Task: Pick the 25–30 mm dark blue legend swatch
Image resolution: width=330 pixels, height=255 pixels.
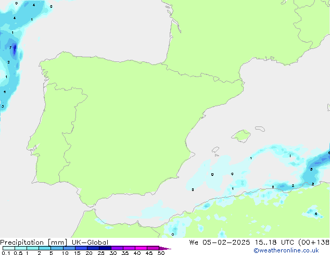Action: point(105,248)
